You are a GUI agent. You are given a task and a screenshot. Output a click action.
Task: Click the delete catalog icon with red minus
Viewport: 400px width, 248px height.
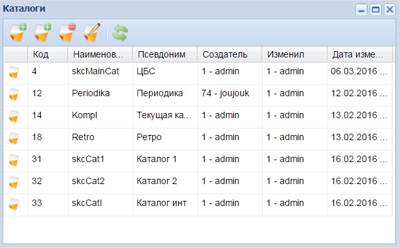(67, 32)
